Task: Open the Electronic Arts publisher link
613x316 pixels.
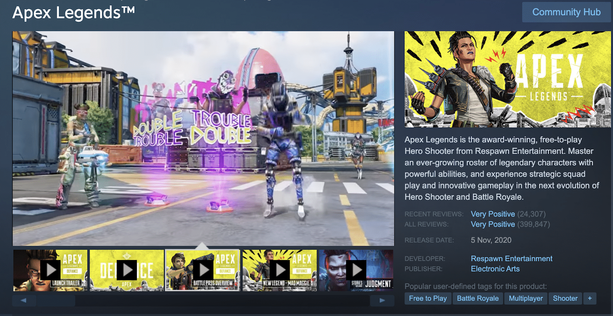Action: click(x=495, y=269)
